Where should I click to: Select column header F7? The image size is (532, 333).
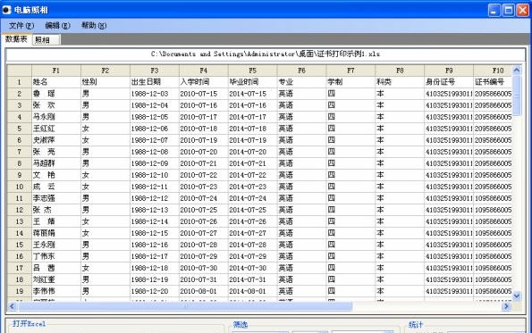(350, 71)
